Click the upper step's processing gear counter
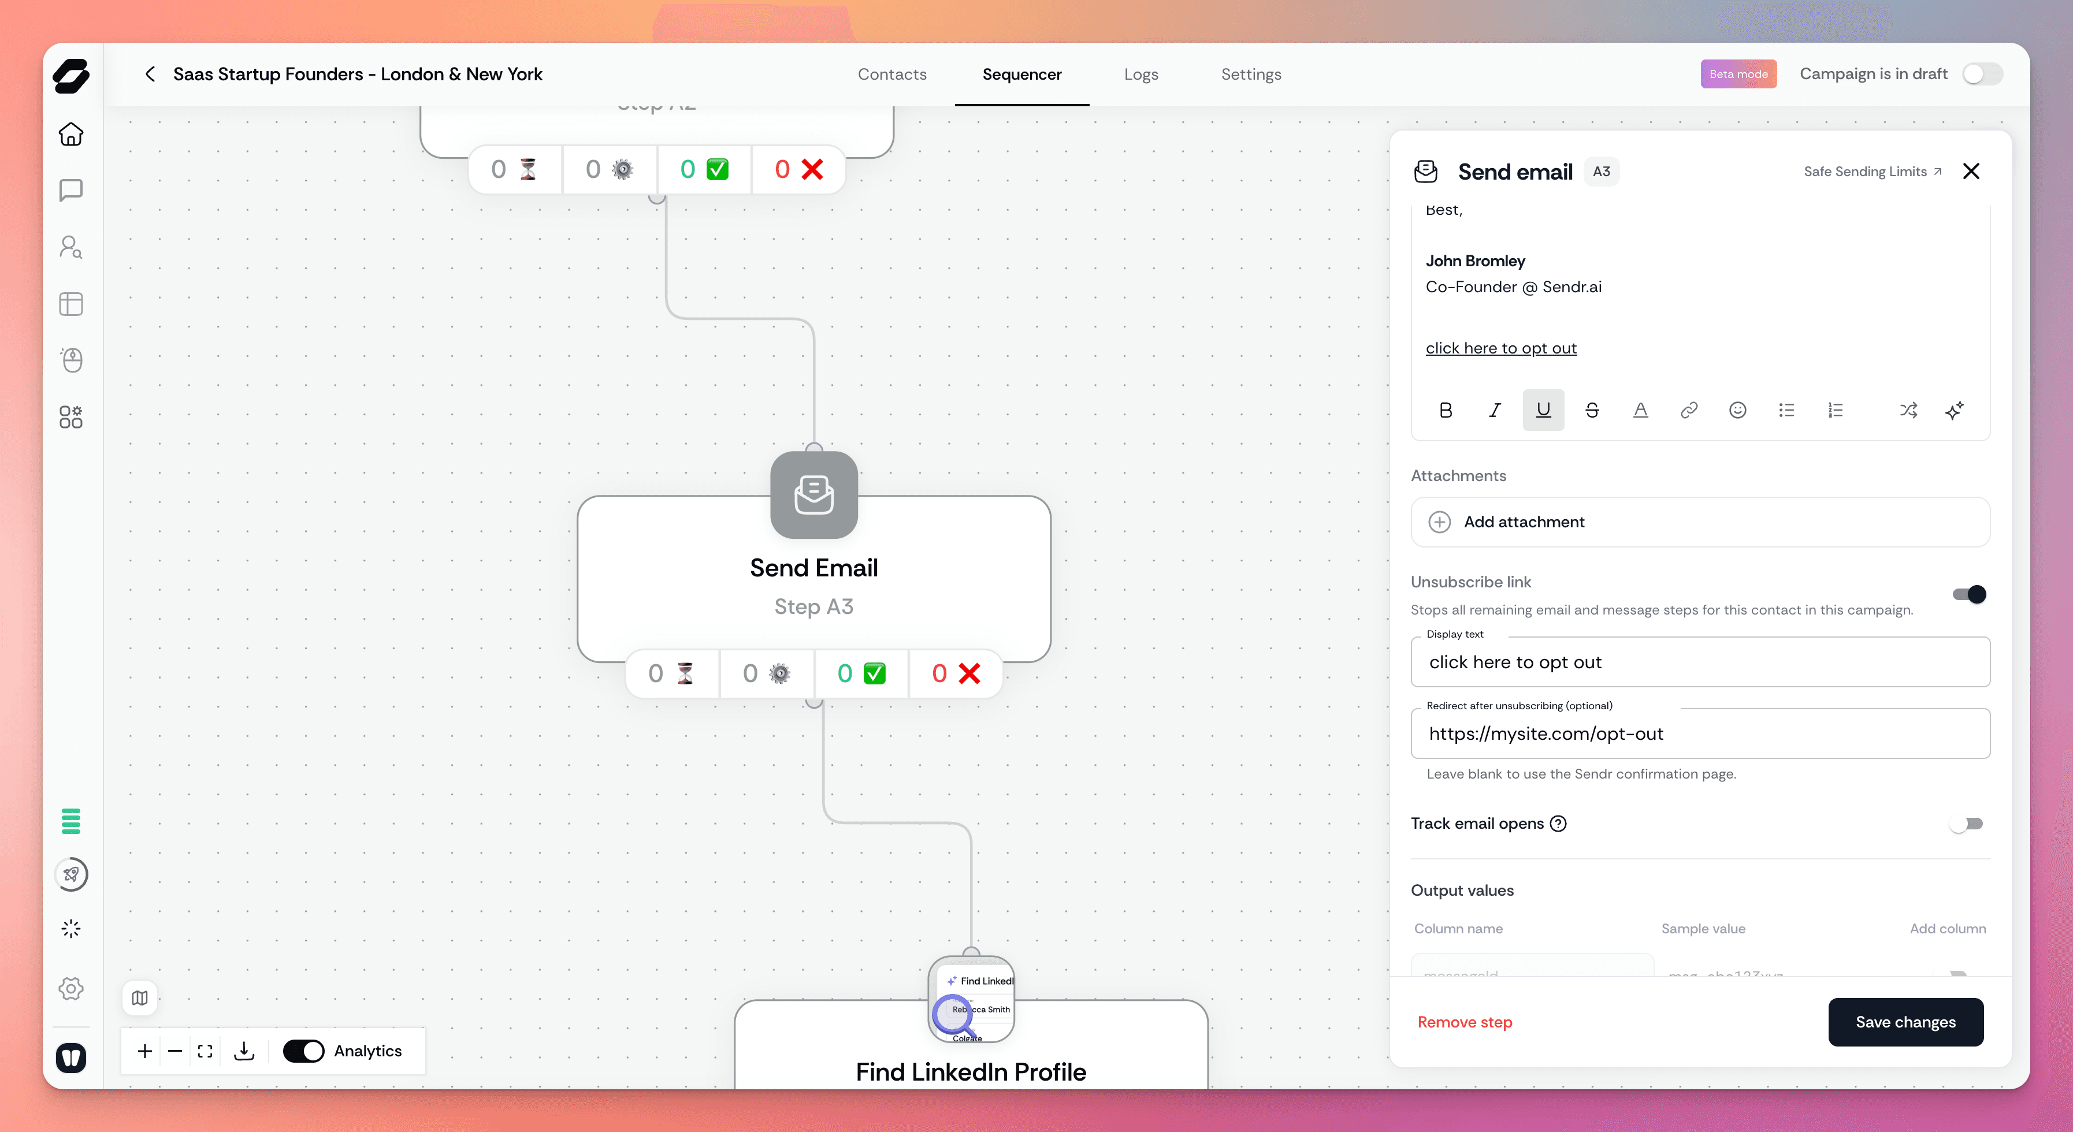The image size is (2073, 1132). tap(609, 169)
